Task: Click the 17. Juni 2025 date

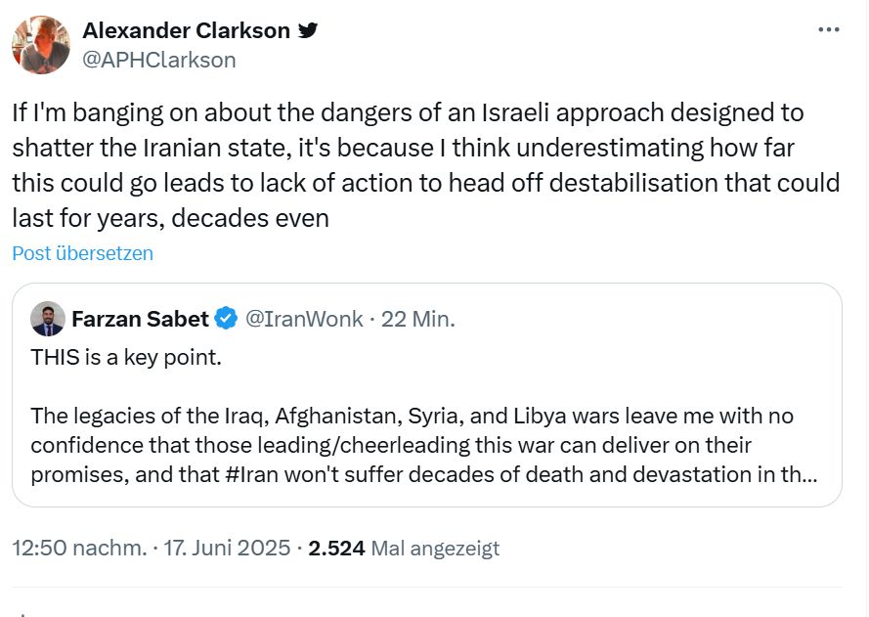Action: click(x=227, y=549)
